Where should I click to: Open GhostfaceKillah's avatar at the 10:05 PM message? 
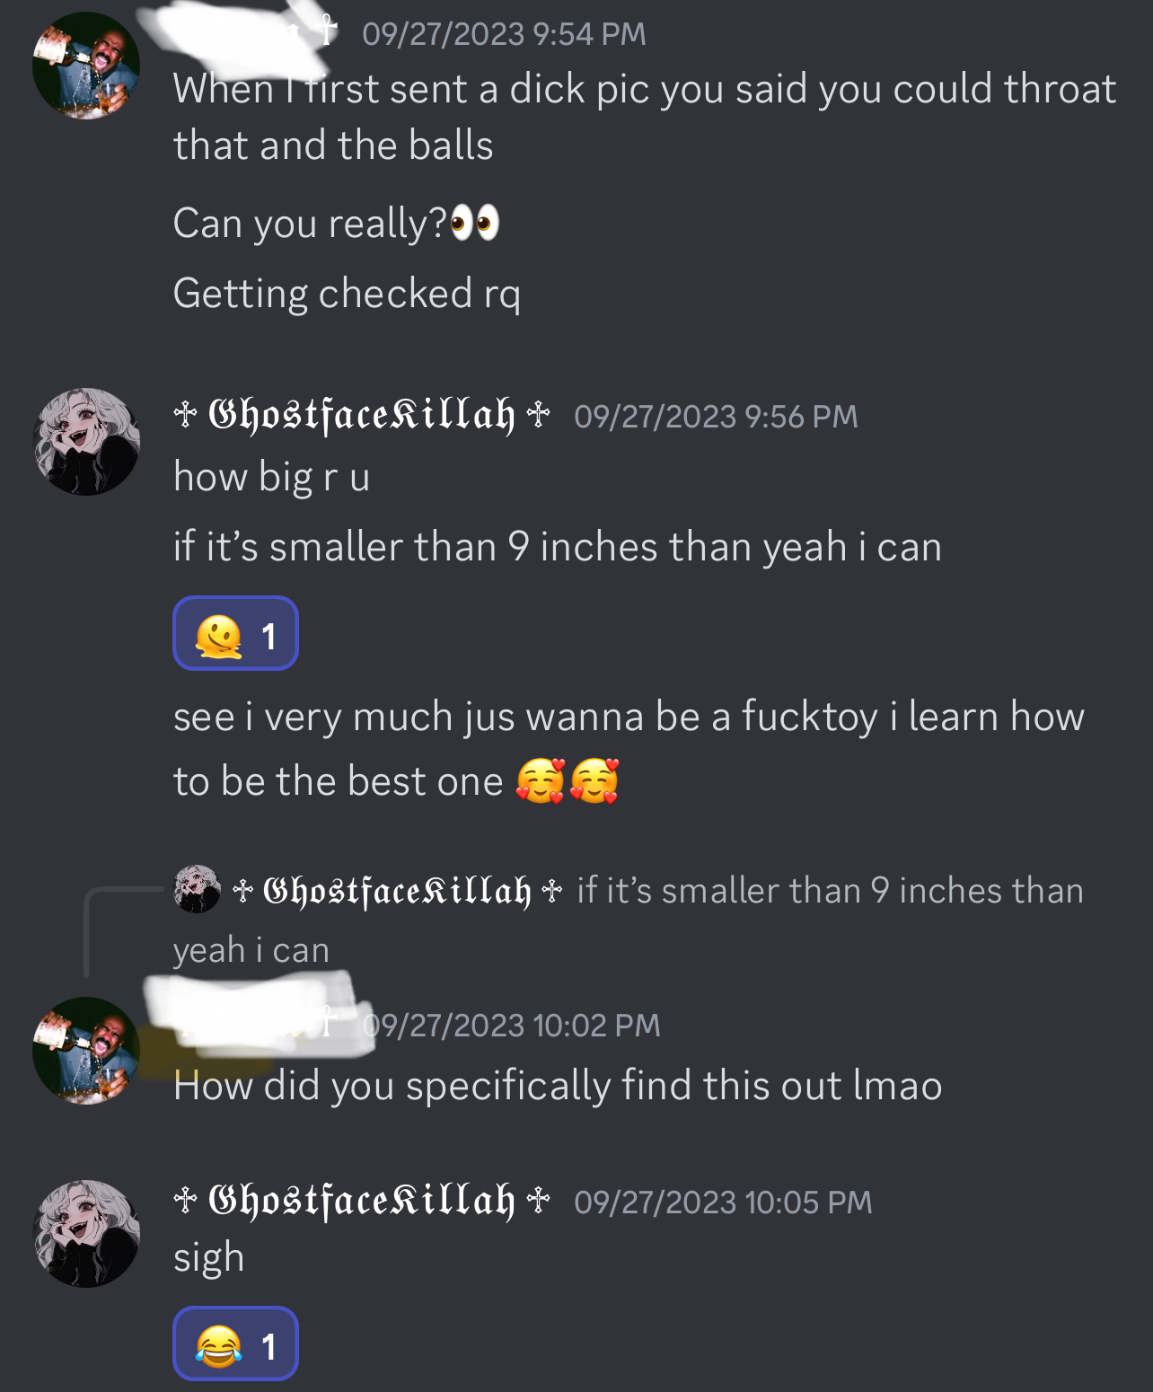tap(86, 1234)
